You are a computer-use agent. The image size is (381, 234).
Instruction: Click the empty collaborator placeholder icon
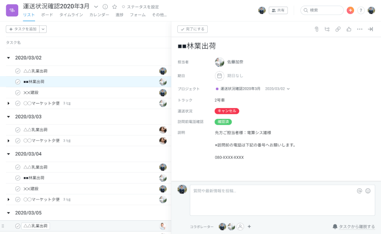(x=240, y=226)
